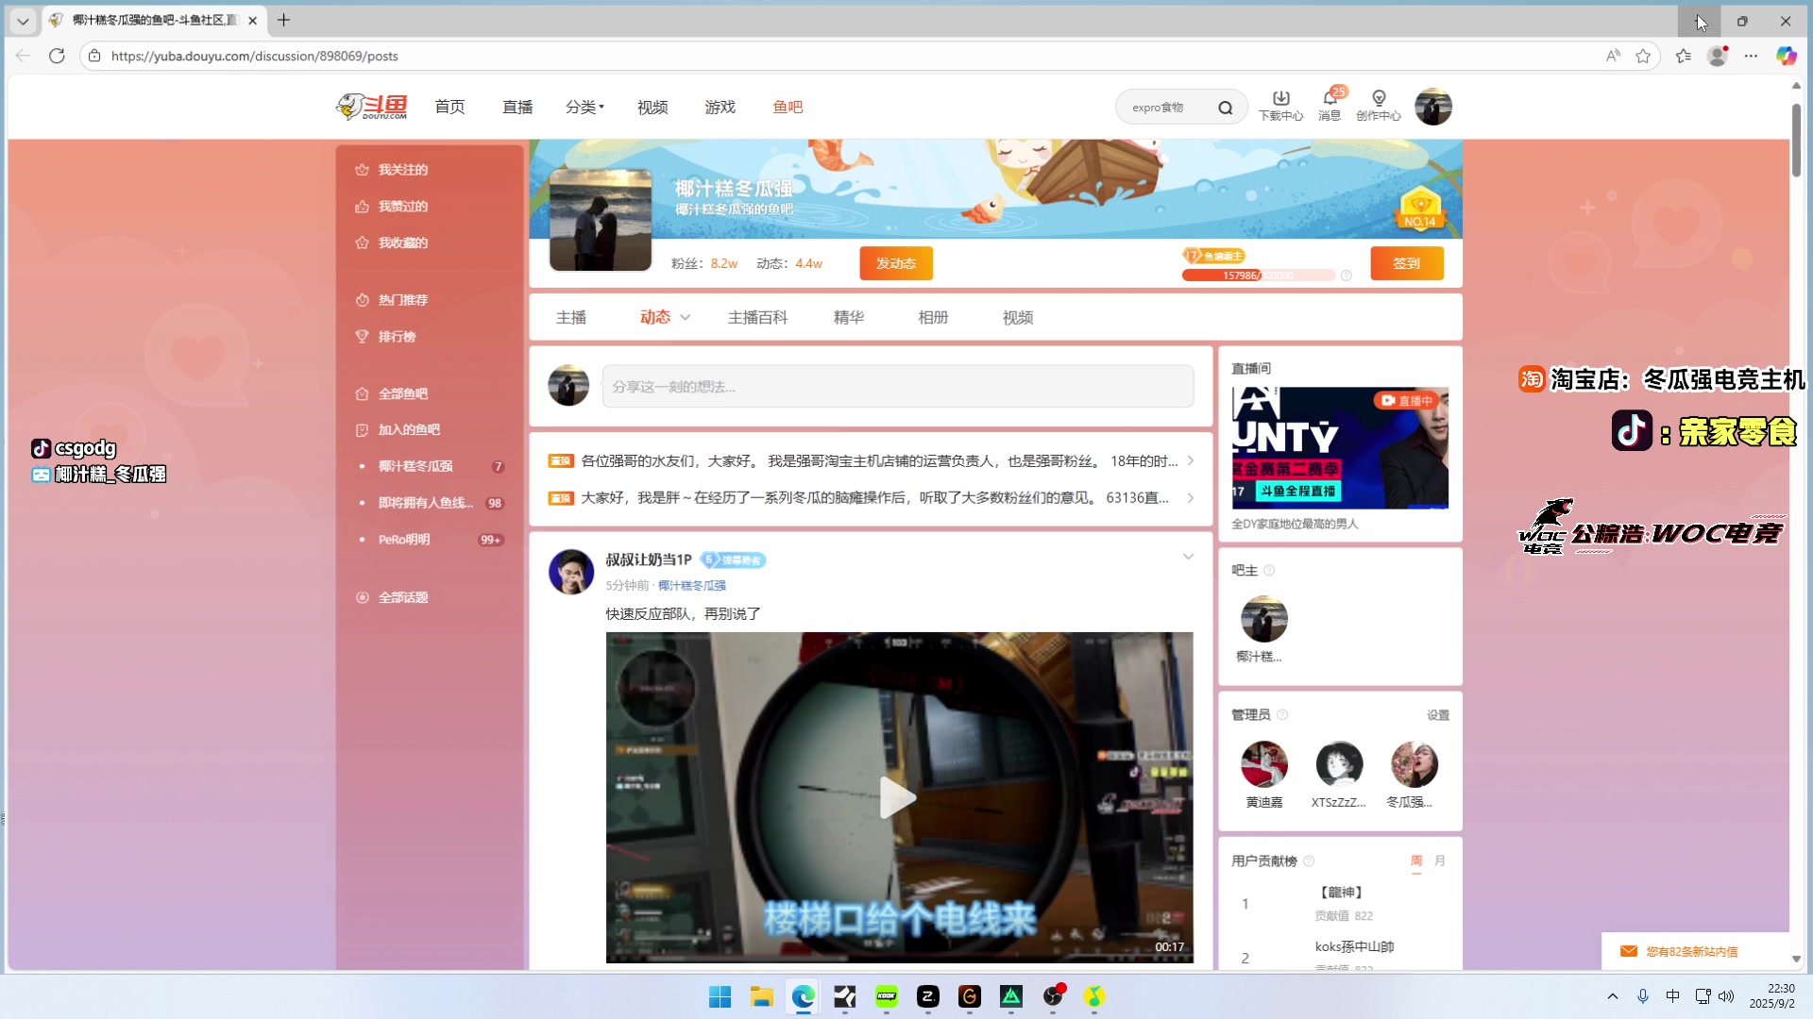Click the read aloud icon in address bar
The height and width of the screenshot is (1019, 1813).
[1613, 56]
